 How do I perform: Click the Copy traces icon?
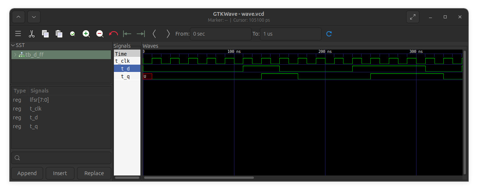click(x=45, y=34)
